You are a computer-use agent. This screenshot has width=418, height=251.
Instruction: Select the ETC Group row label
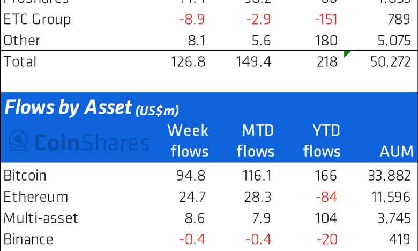pos(37,20)
